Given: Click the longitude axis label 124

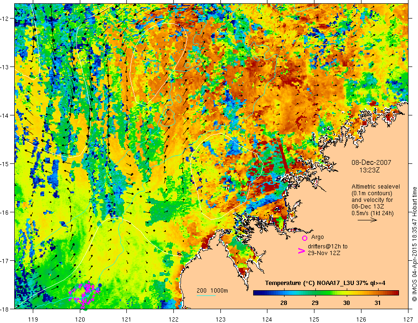Looking at the screenshot, I should click(x=267, y=320).
